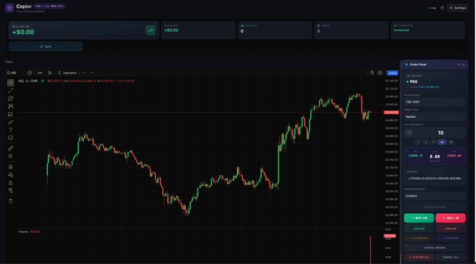The width and height of the screenshot is (476, 264).
Task: Select the crosshair cursor tool
Action: click(x=10, y=82)
